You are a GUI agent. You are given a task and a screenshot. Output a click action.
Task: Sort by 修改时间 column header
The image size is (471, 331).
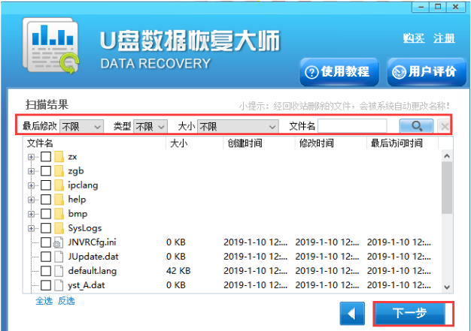pyautogui.click(x=331, y=143)
